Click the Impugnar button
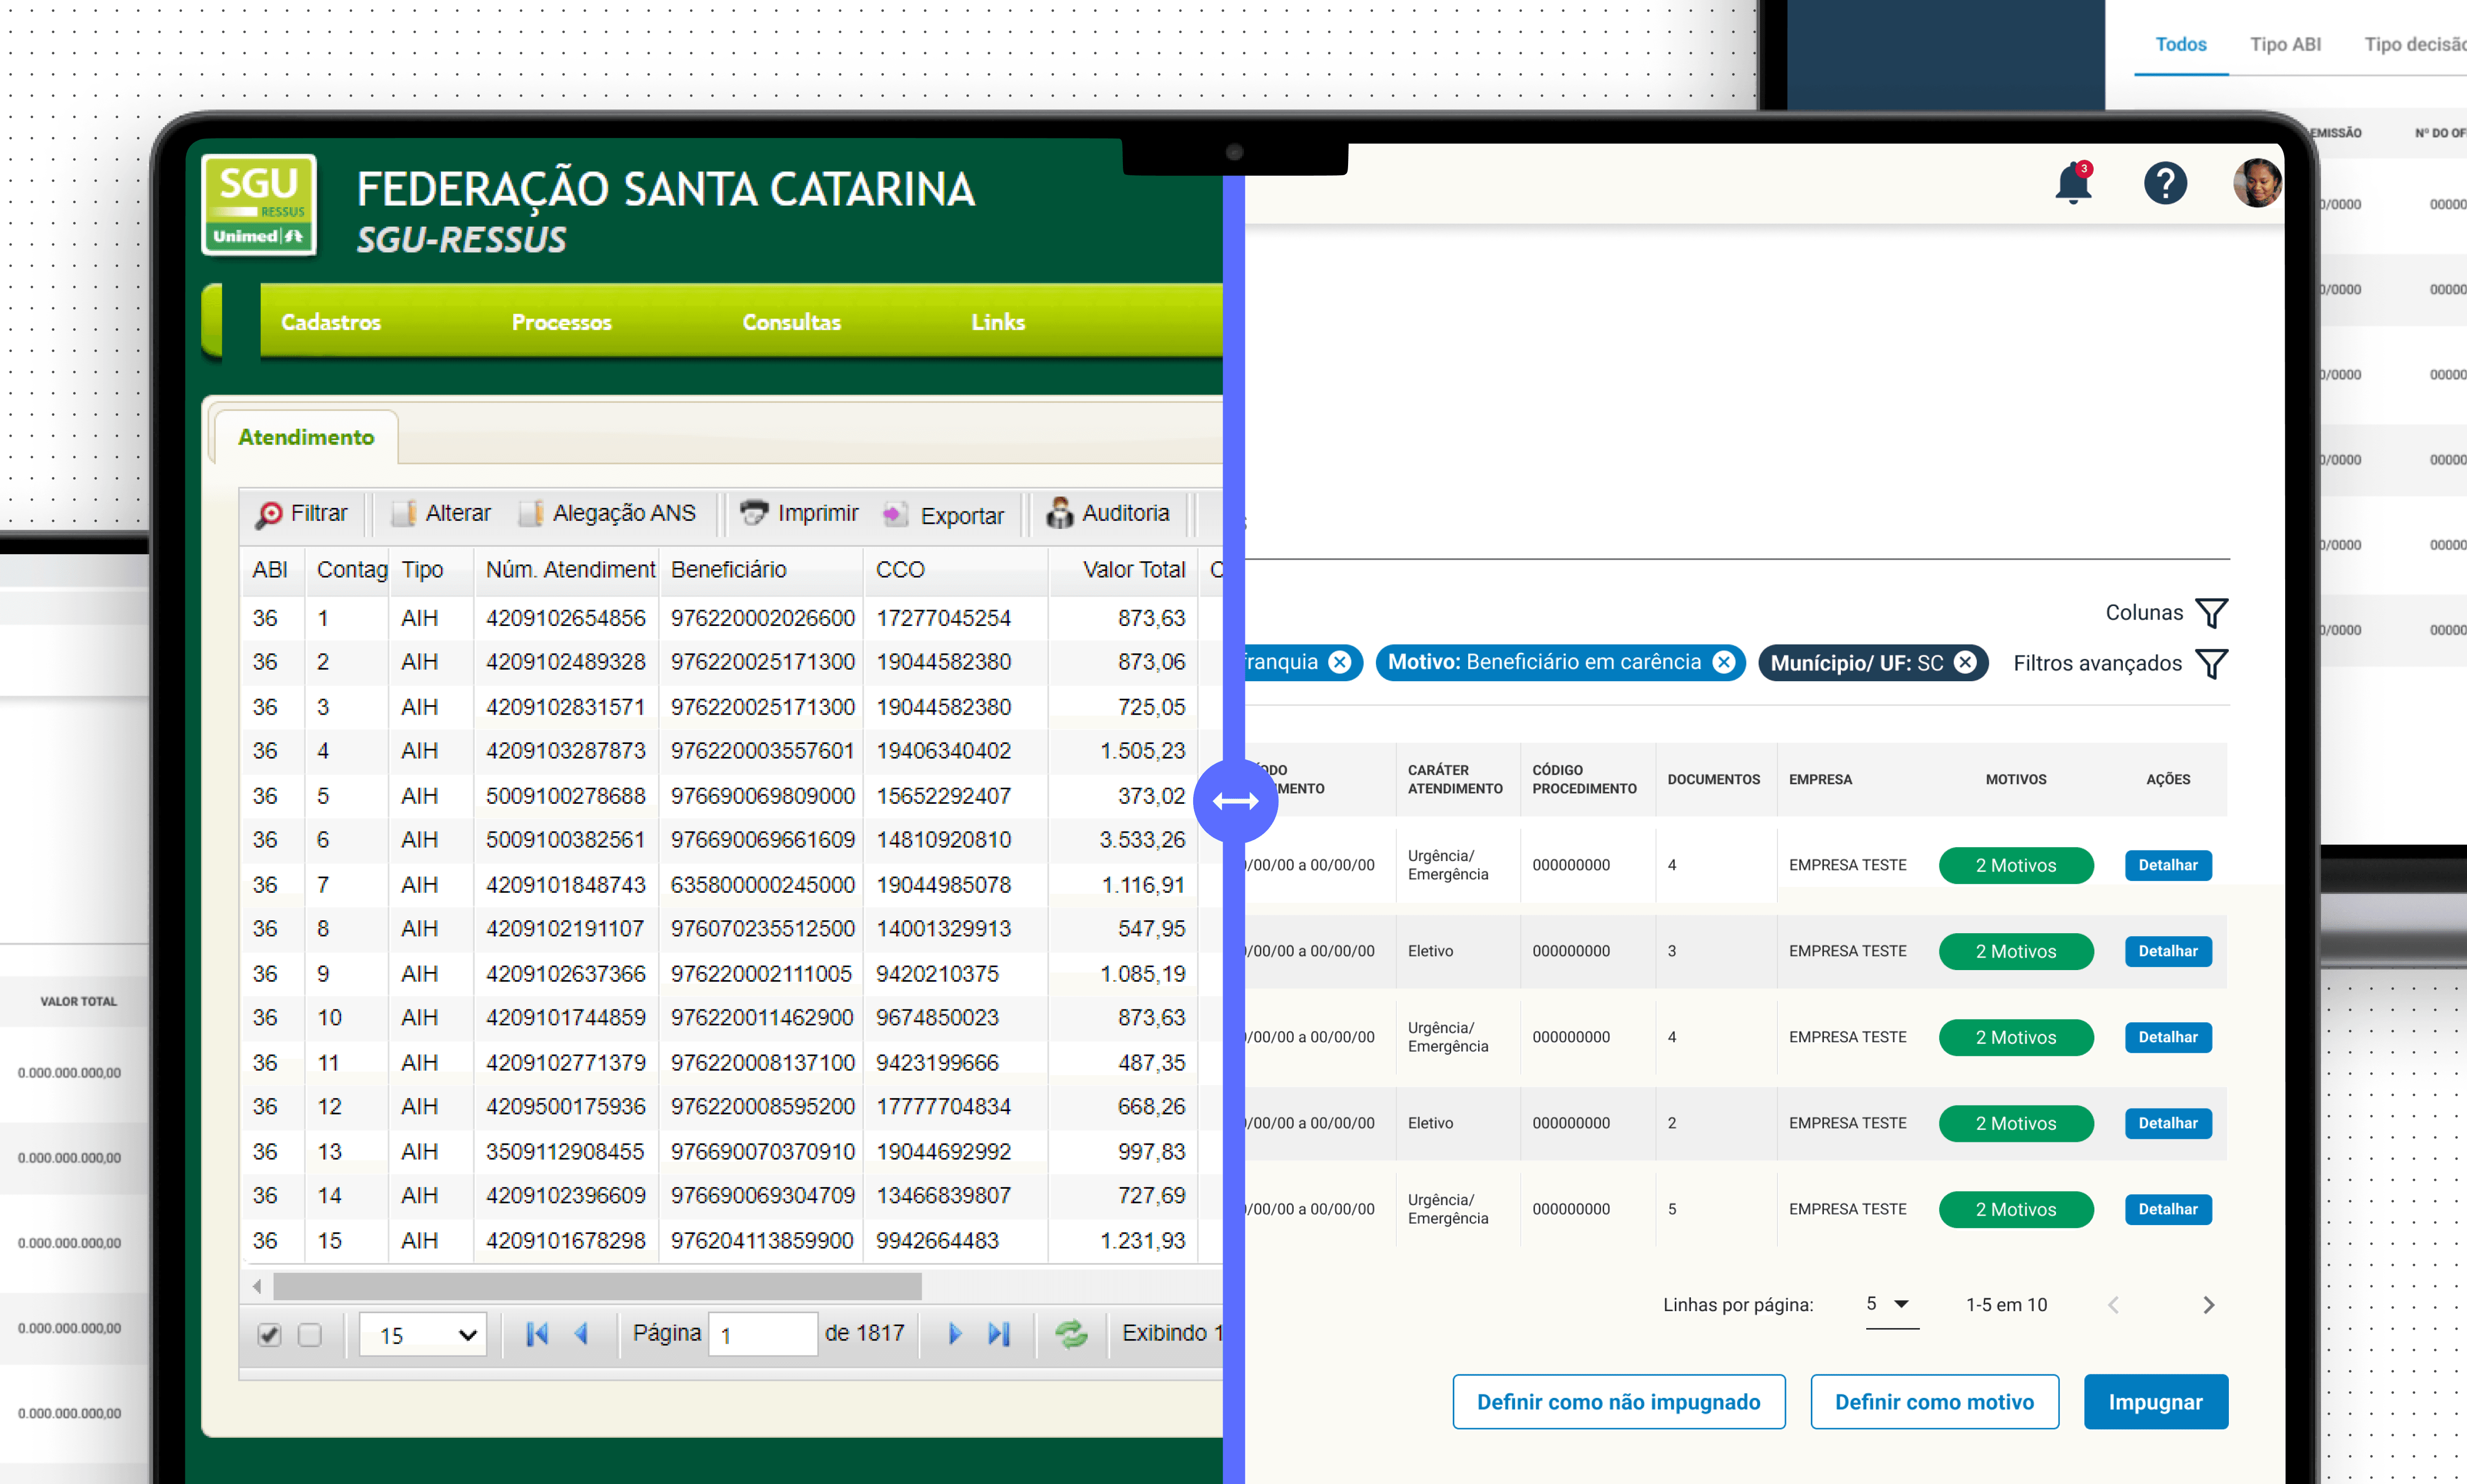The height and width of the screenshot is (1484, 2467). [x=2155, y=1402]
